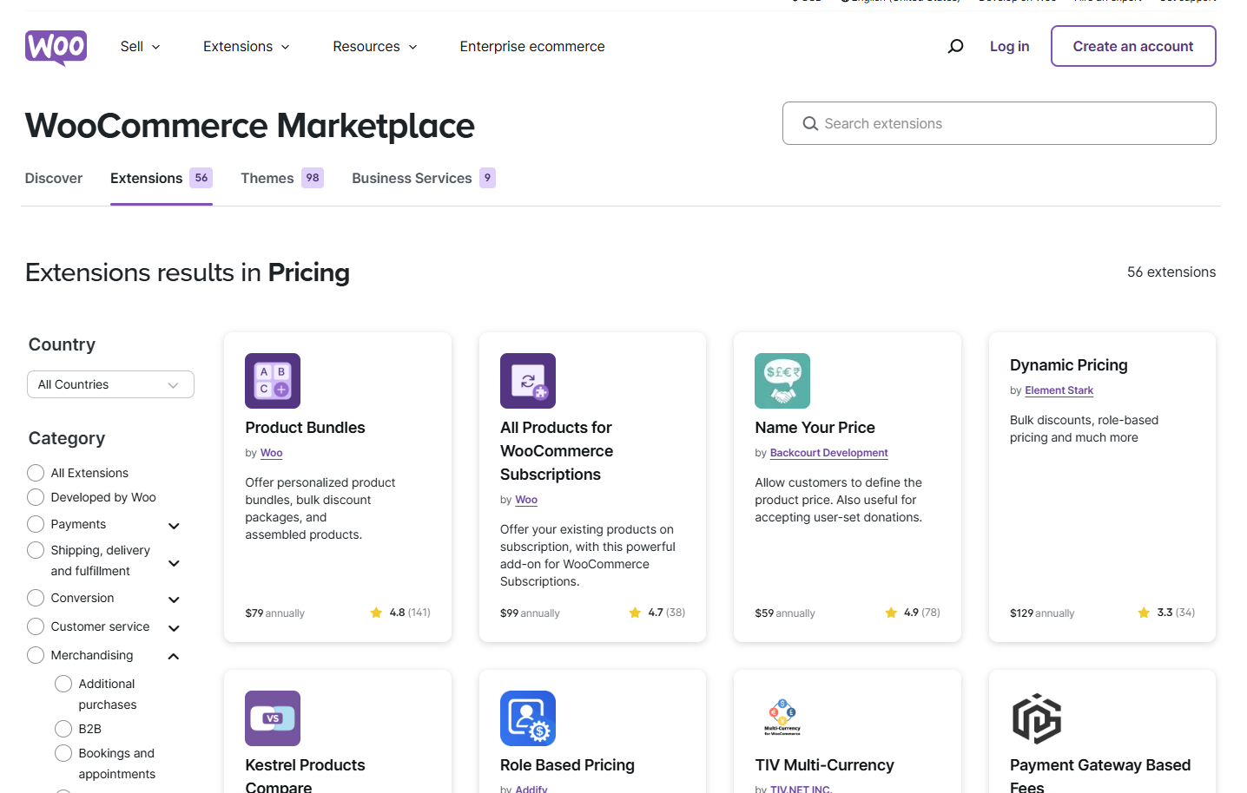The width and height of the screenshot is (1247, 793).
Task: Open the Woo vendor link under Product Bundles
Action: click(272, 453)
